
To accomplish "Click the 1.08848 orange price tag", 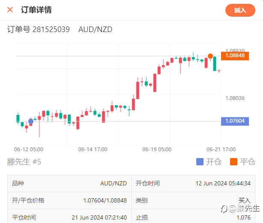I will [x=235, y=56].
